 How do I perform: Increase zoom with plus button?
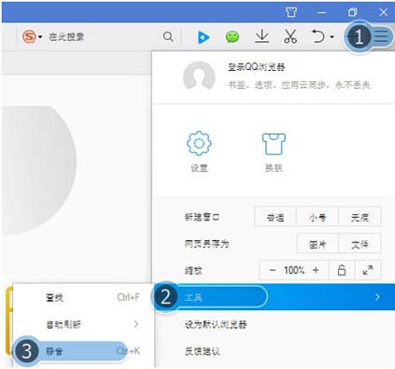(x=316, y=270)
